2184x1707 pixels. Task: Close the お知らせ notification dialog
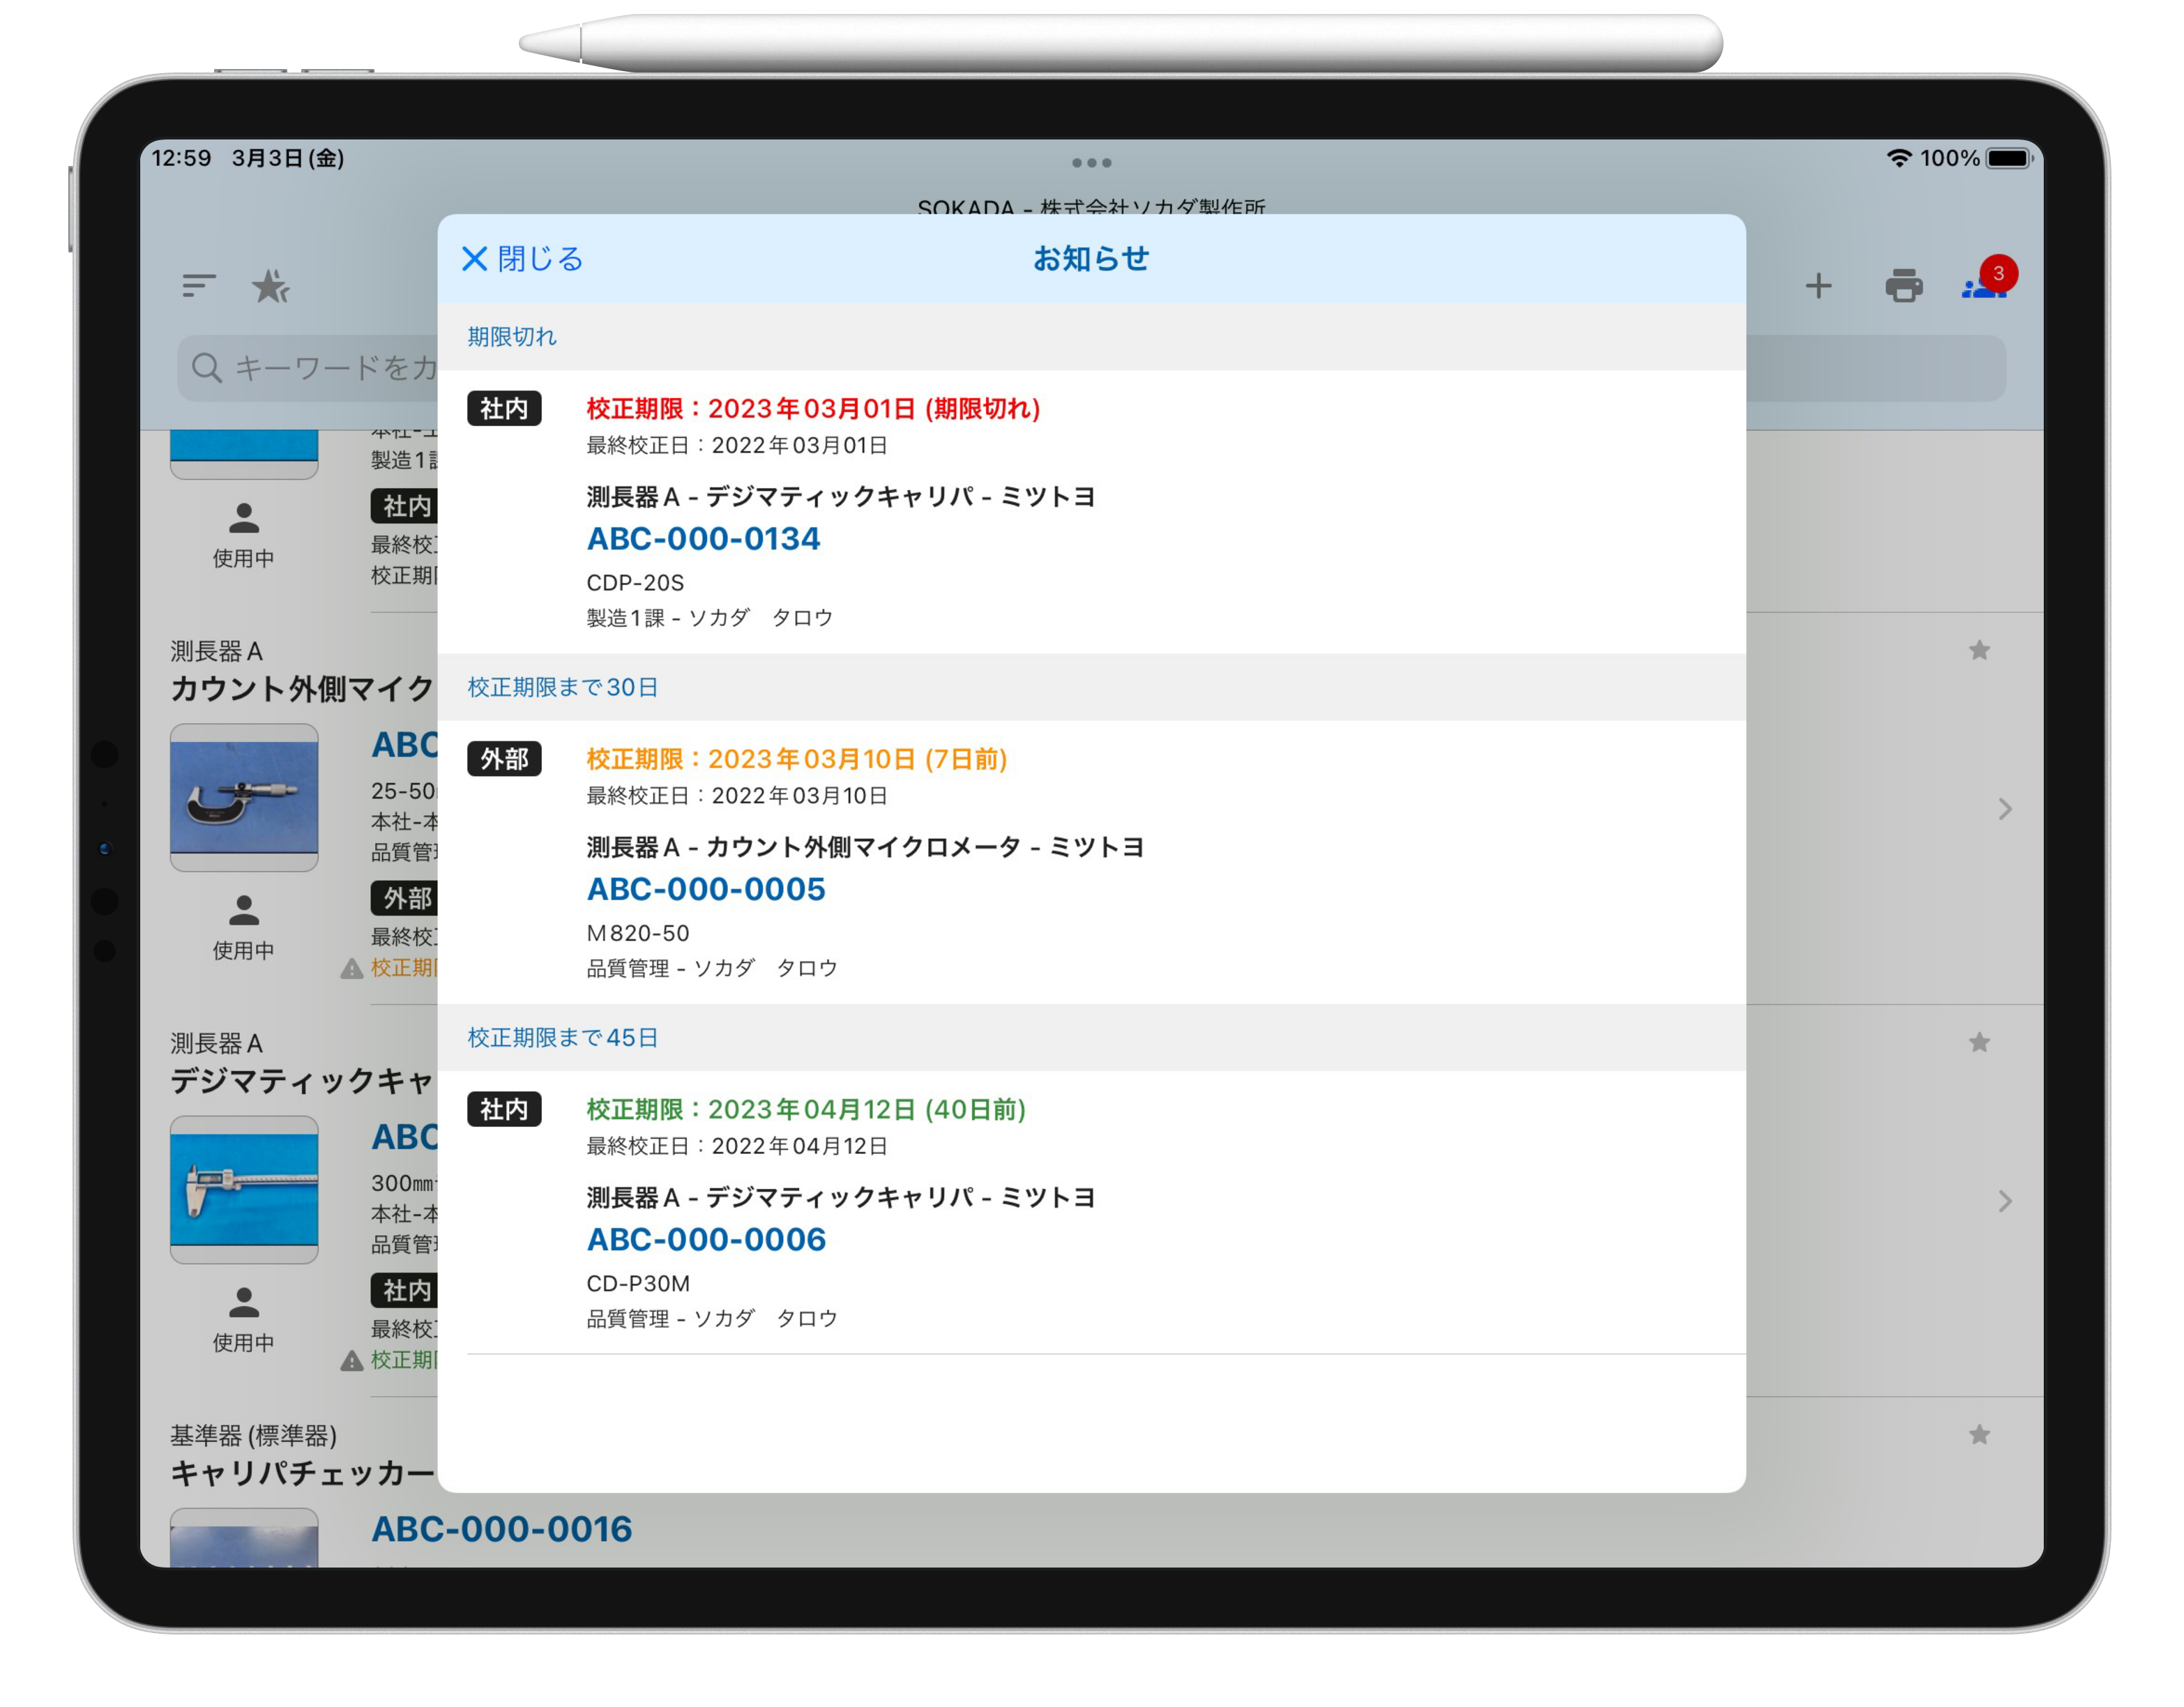[x=521, y=259]
